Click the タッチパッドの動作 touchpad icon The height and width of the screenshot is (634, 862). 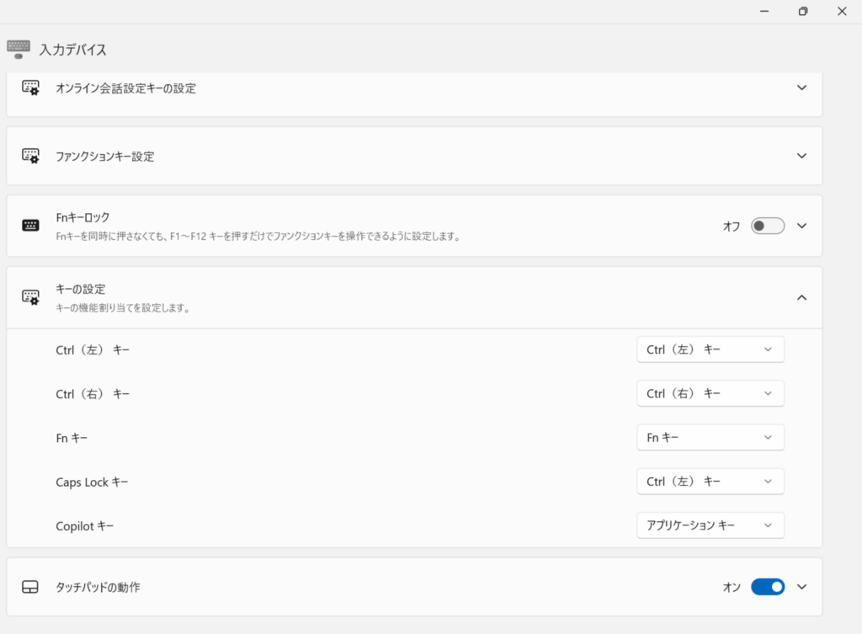pos(31,587)
